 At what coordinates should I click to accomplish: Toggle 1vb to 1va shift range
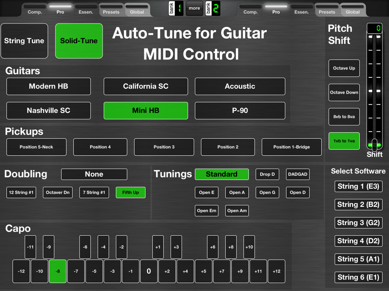pyautogui.click(x=344, y=141)
